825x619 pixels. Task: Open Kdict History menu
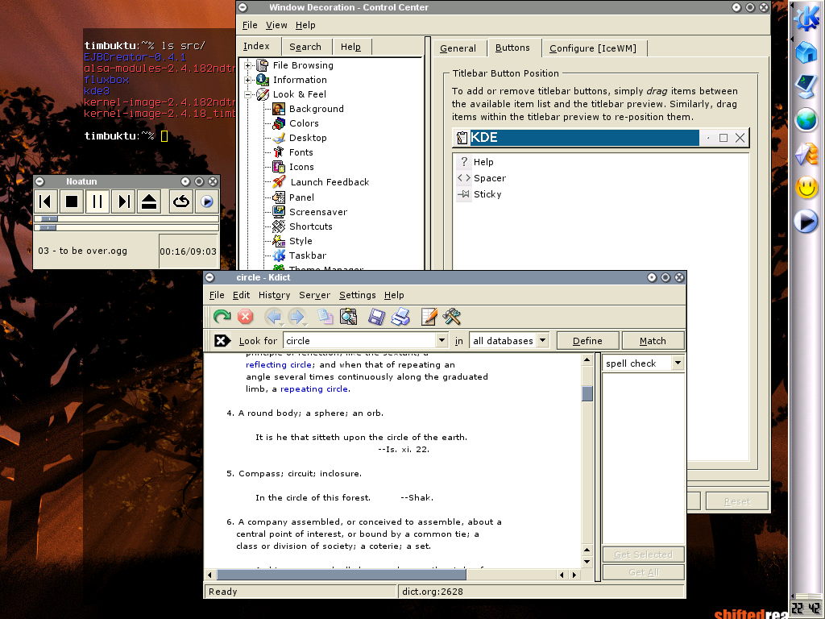click(x=274, y=295)
